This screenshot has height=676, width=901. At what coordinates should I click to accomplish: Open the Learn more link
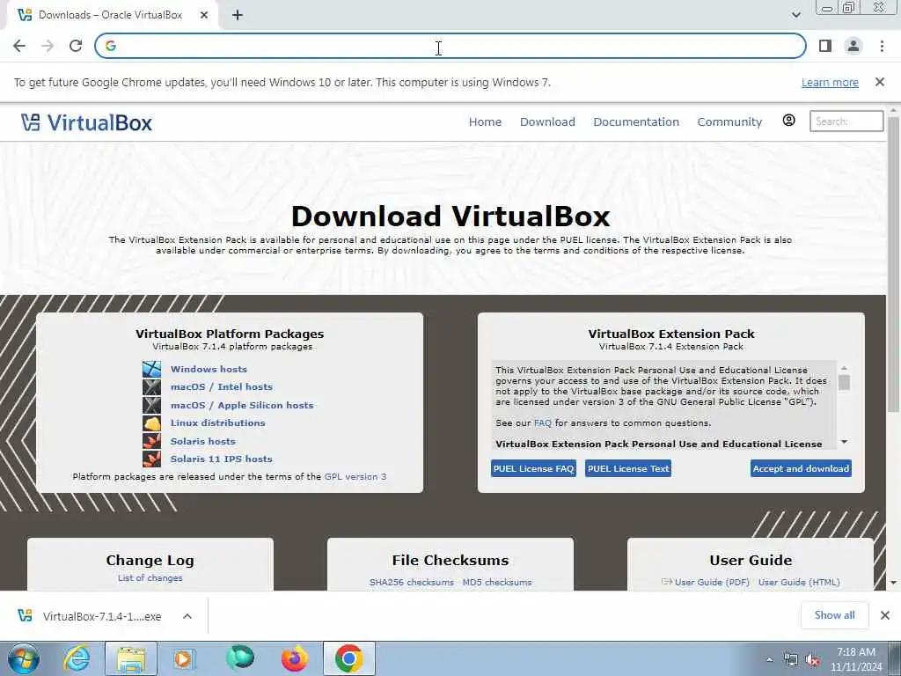(830, 82)
